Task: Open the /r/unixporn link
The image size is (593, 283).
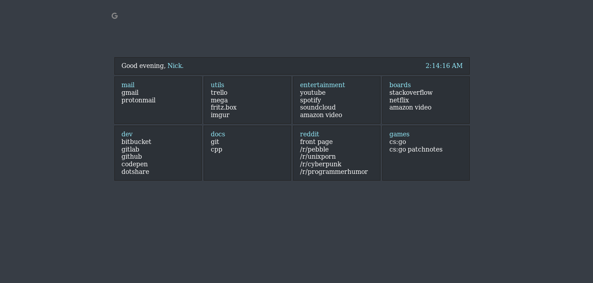Action: 318,156
